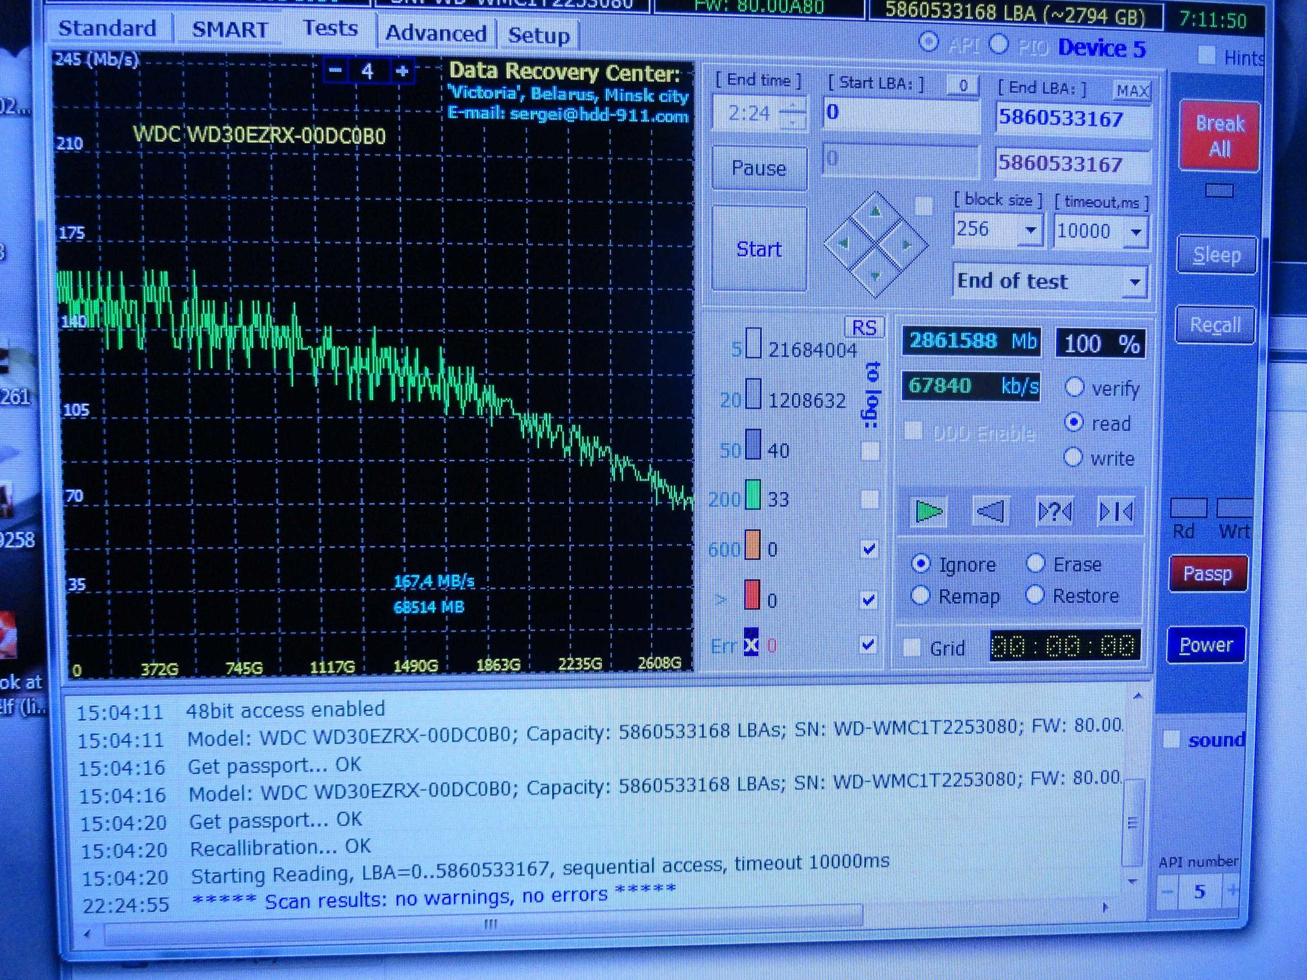The width and height of the screenshot is (1307, 980).
Task: Toggle the sound checkbox
Action: coord(1170,740)
